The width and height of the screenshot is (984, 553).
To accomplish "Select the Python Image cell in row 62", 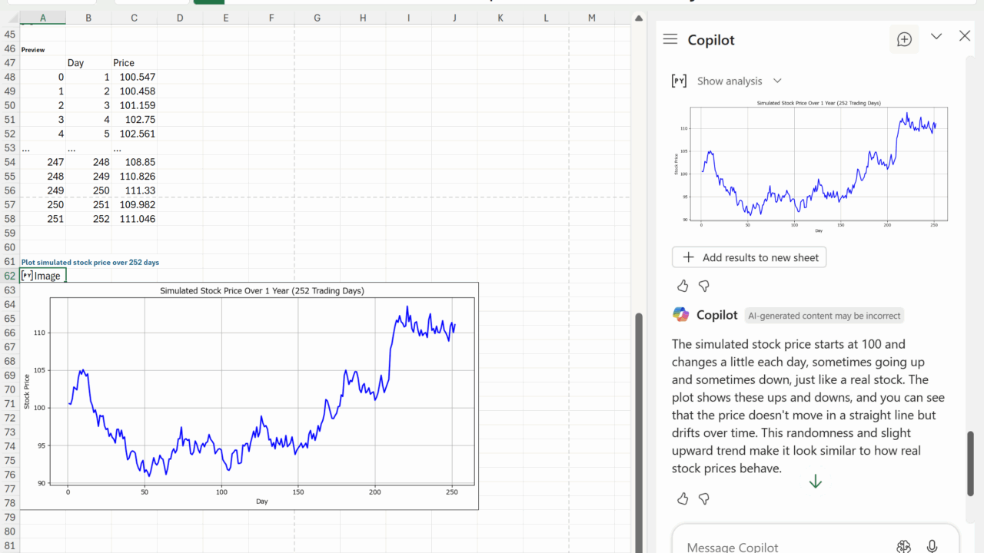I will coord(43,276).
